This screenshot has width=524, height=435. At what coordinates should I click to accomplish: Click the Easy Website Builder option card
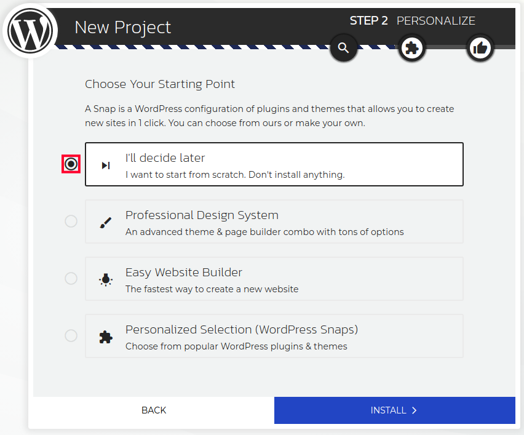(x=274, y=278)
